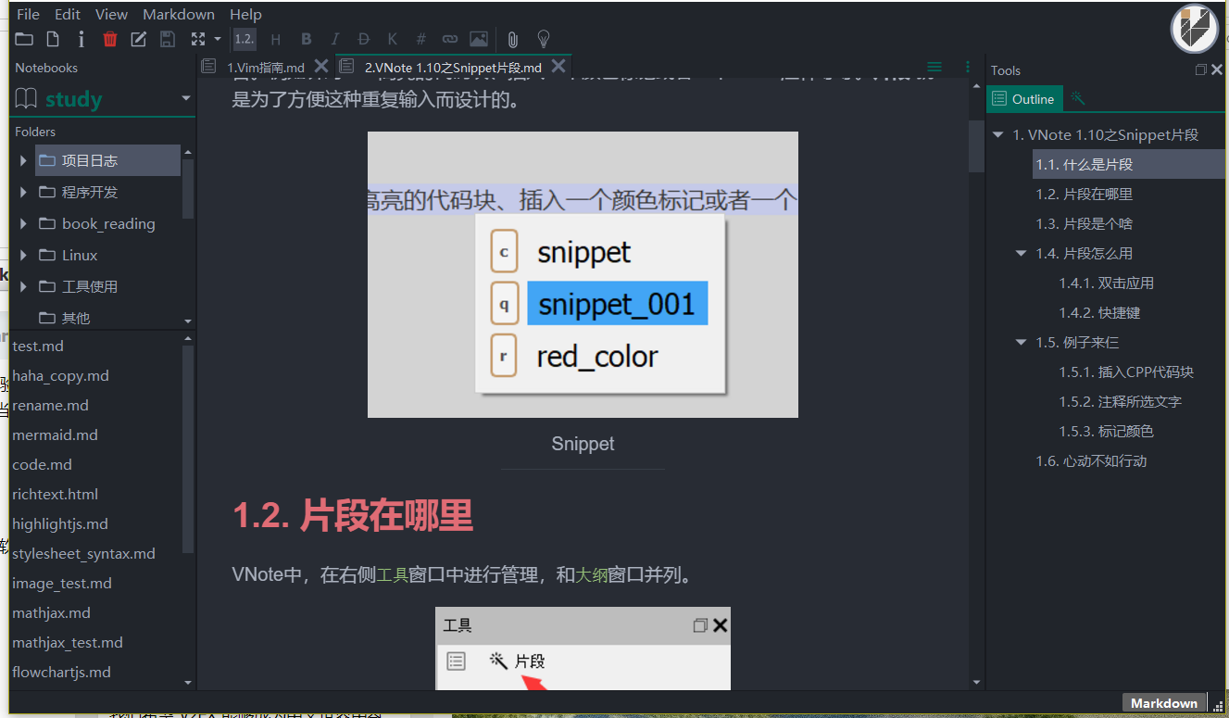Open attachments with paperclip icon
This screenshot has width=1229, height=718.
click(513, 39)
